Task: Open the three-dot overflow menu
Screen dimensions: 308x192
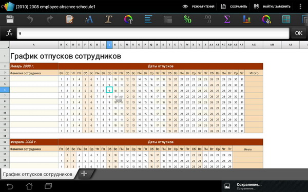Action: (x=300, y=7)
